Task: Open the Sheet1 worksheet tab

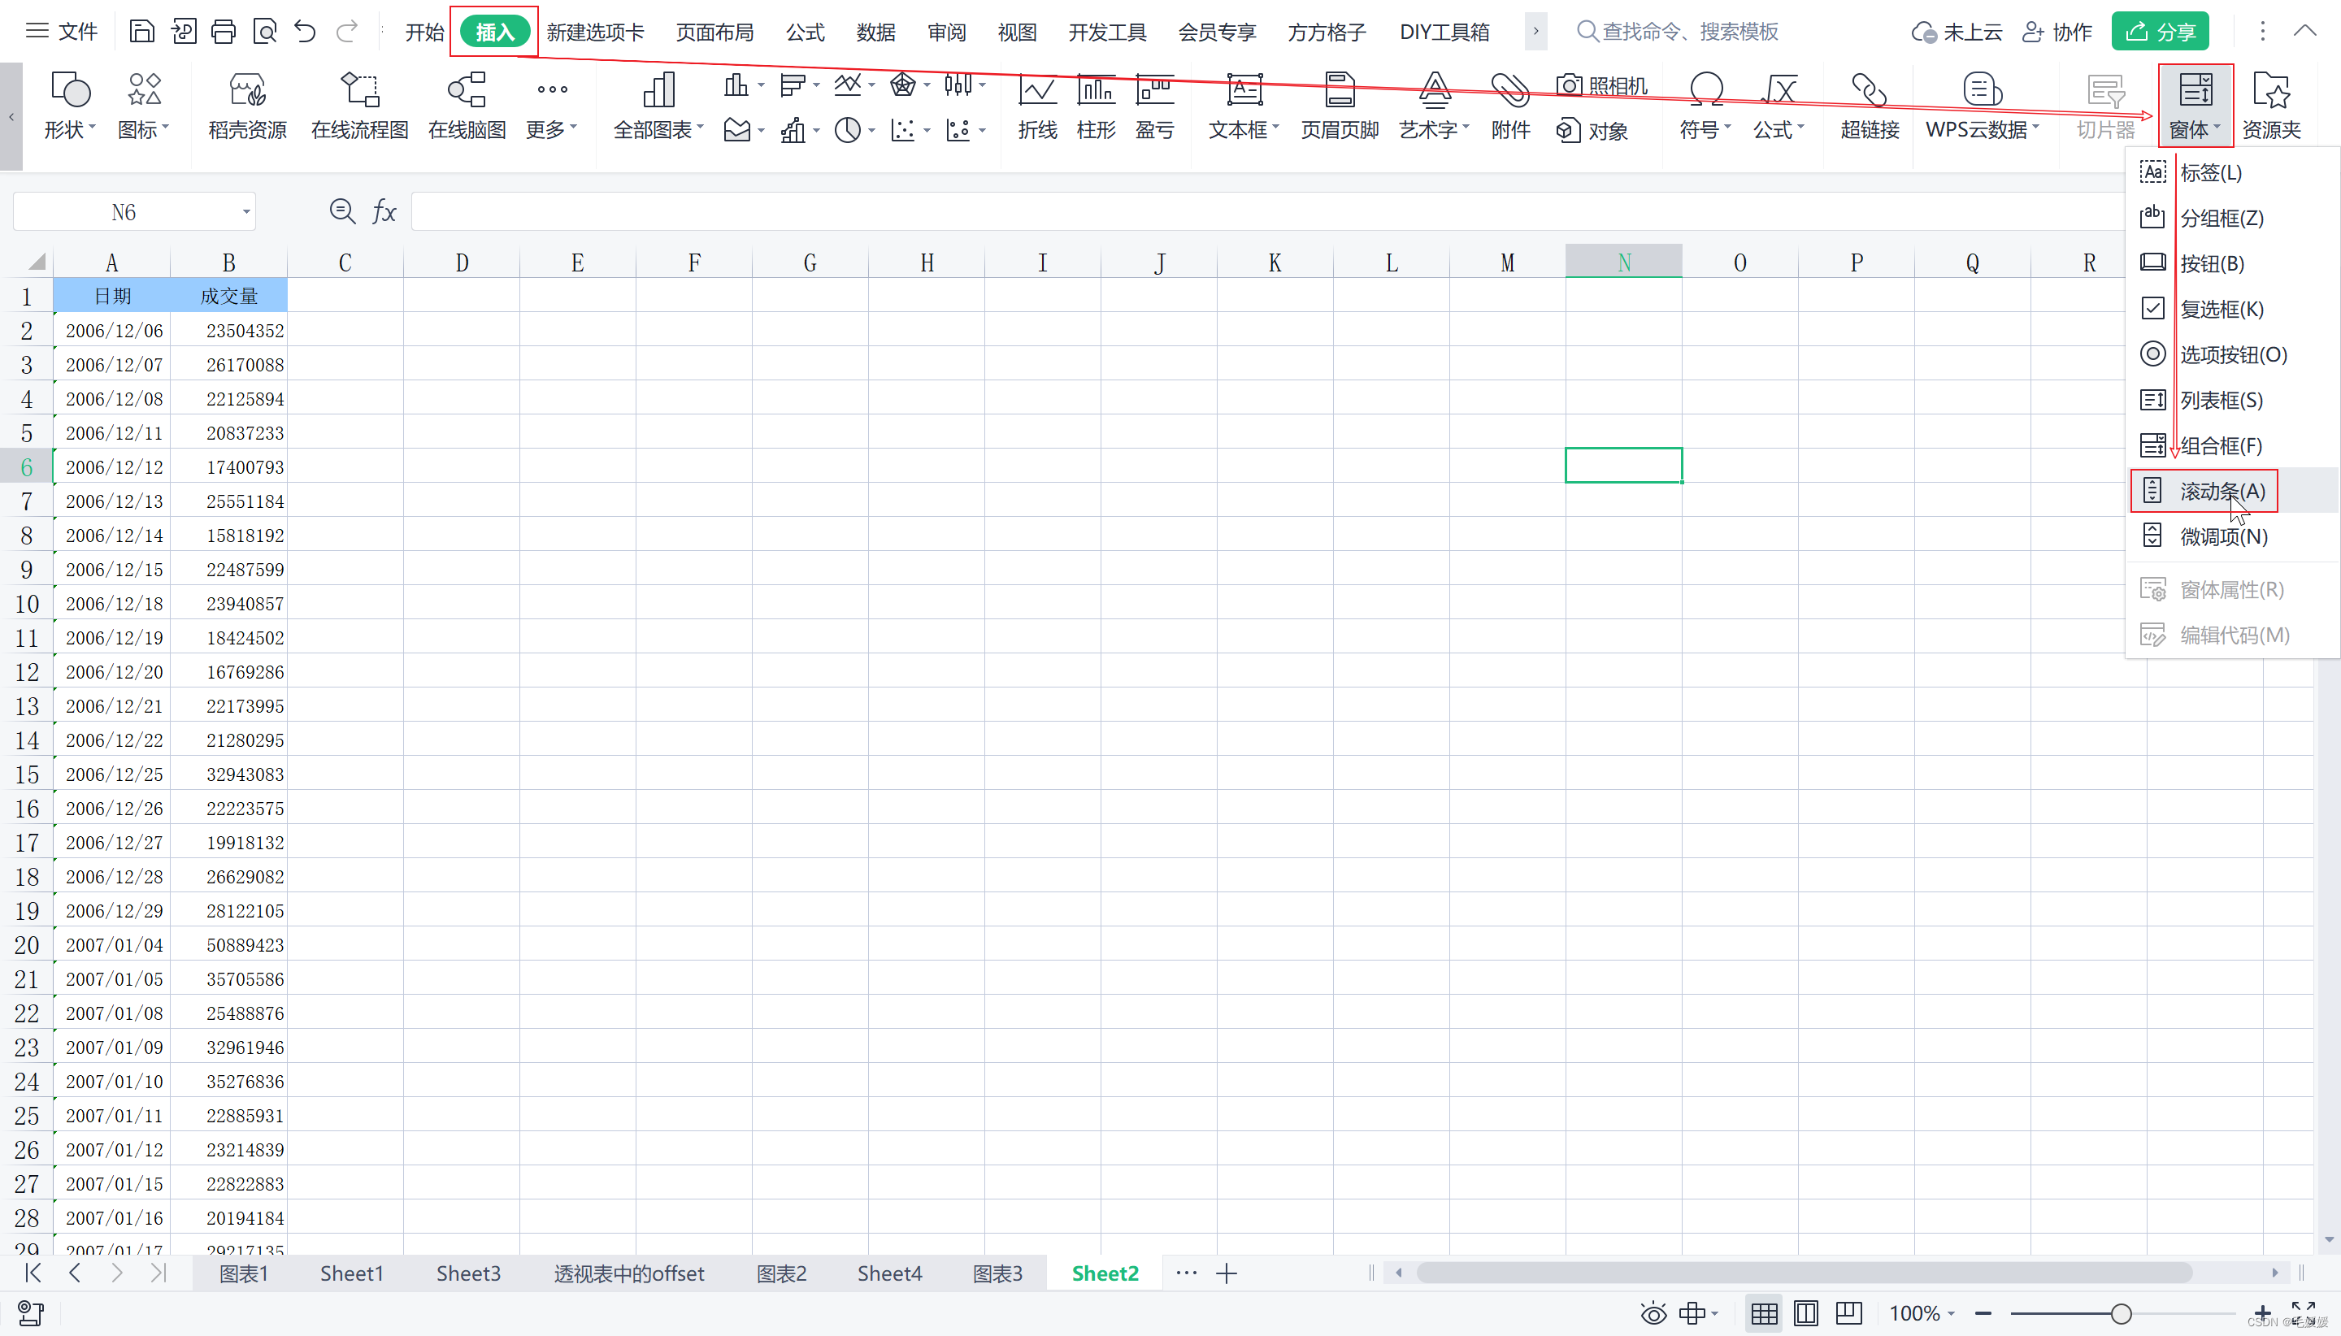Action: click(351, 1273)
